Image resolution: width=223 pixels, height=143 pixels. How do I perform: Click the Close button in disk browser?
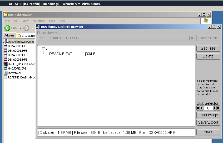point(208,132)
